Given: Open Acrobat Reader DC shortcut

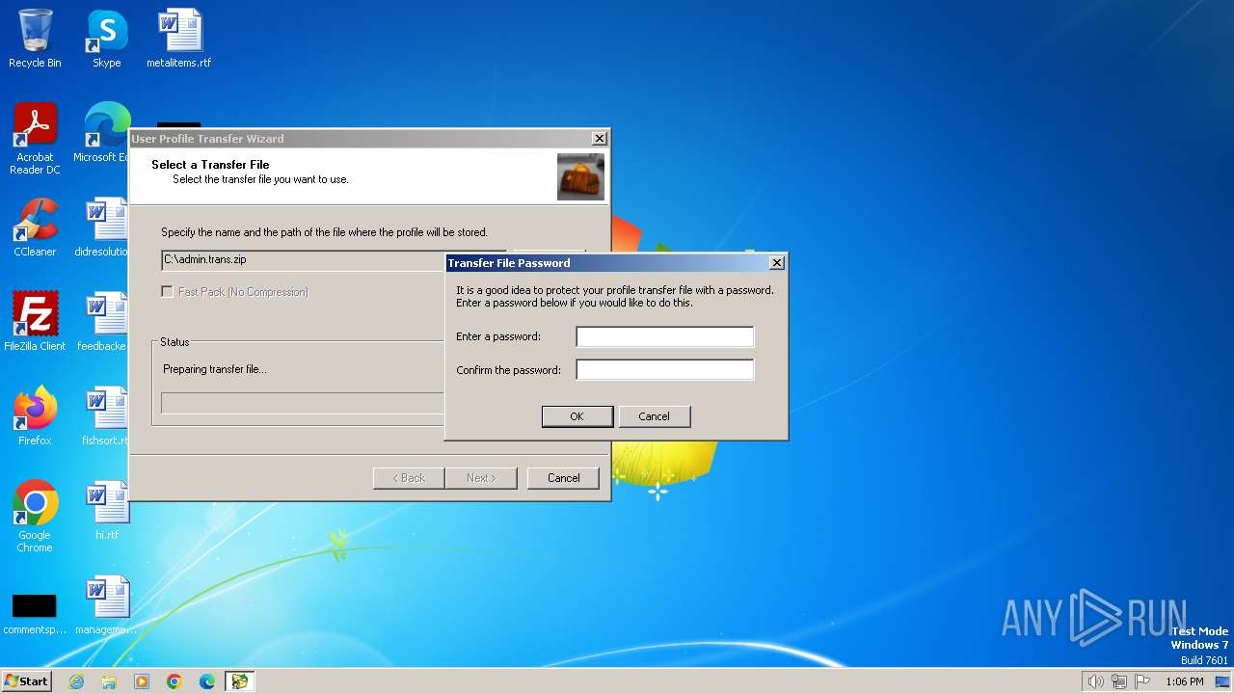Looking at the screenshot, I should coord(35,139).
